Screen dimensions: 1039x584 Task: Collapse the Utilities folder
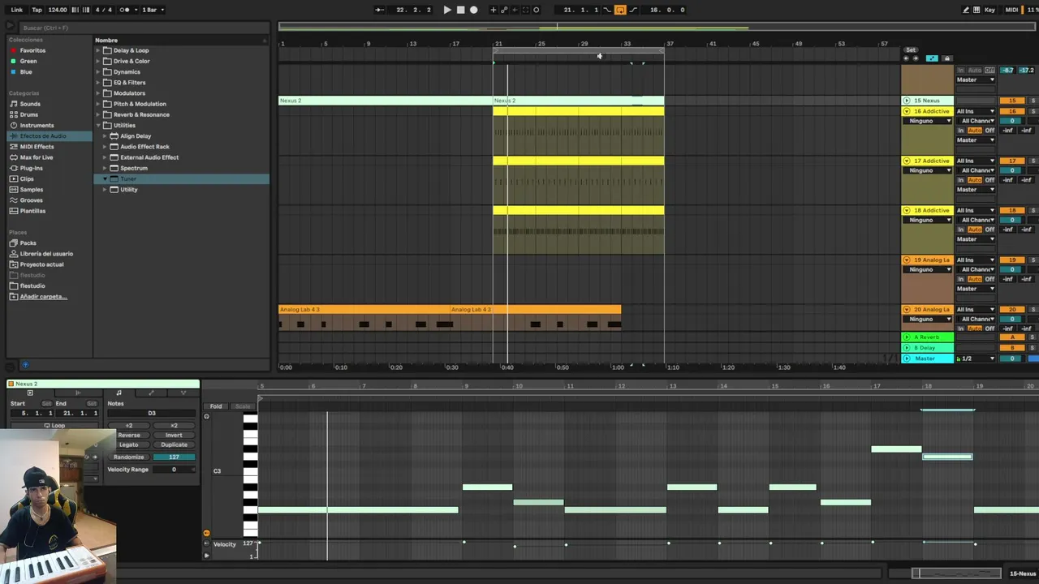click(98, 125)
